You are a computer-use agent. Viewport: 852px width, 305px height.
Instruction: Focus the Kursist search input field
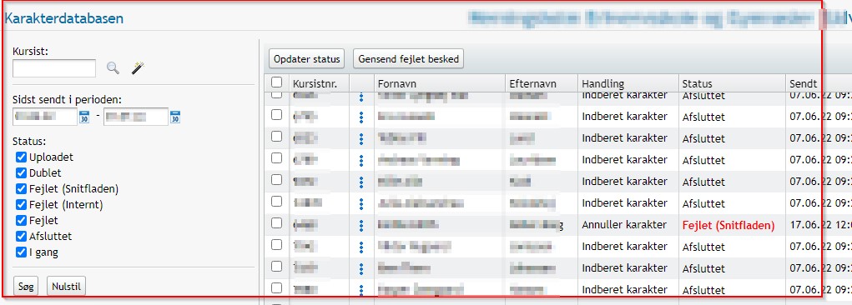[53, 68]
